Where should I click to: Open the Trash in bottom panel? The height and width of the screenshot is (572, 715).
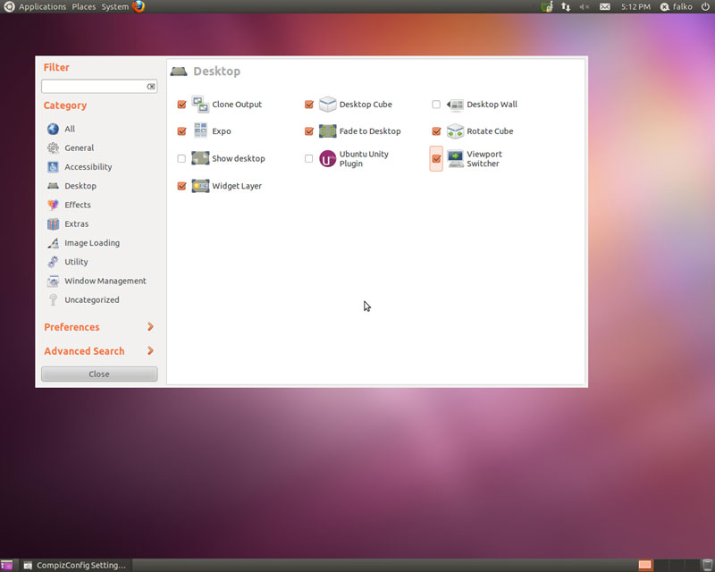(707, 565)
